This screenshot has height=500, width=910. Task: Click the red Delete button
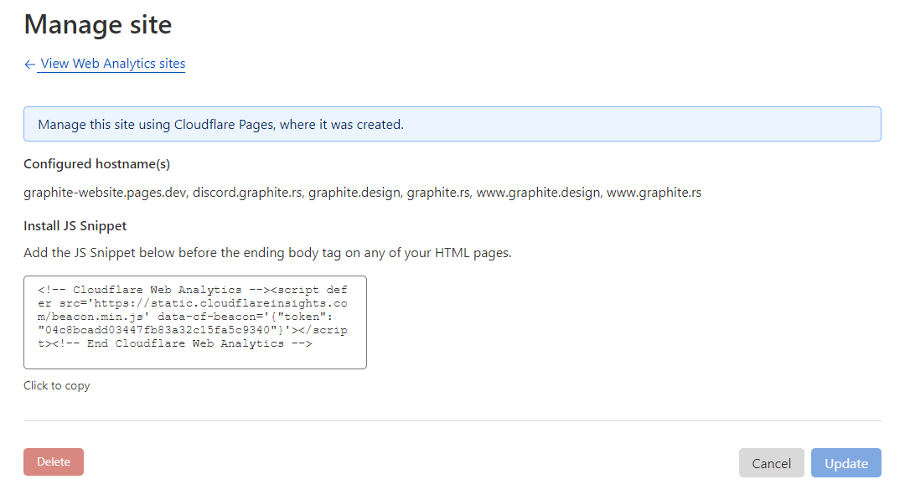[x=54, y=461]
